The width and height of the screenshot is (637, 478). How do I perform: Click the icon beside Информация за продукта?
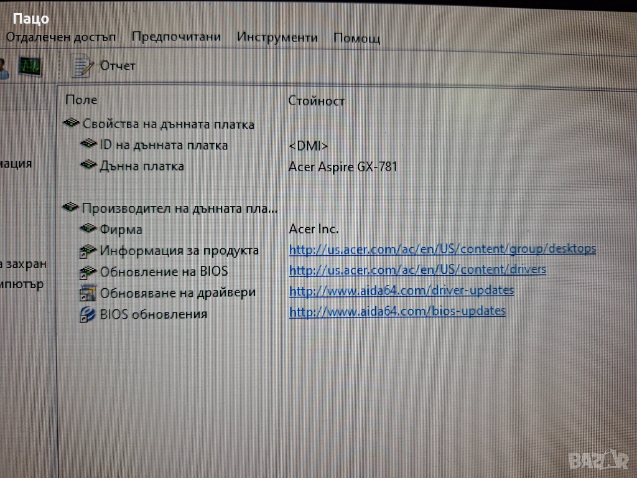tap(88, 251)
